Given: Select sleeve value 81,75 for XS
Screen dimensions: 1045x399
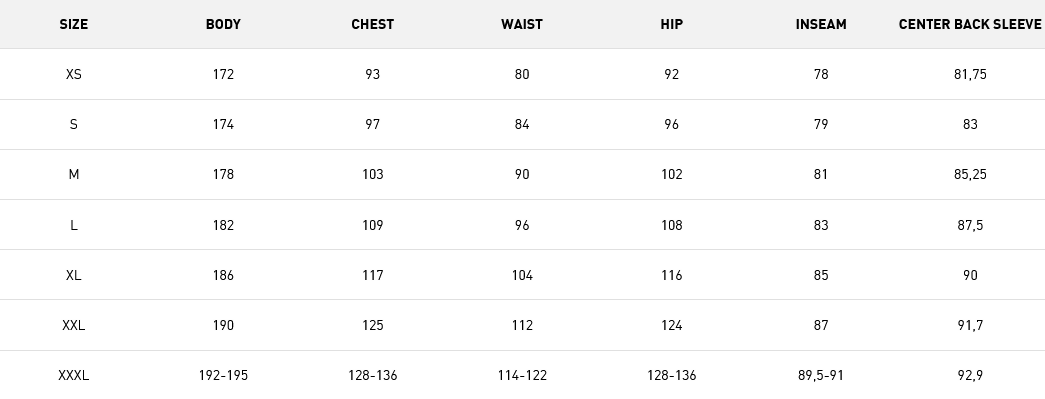Looking at the screenshot, I should (970, 74).
